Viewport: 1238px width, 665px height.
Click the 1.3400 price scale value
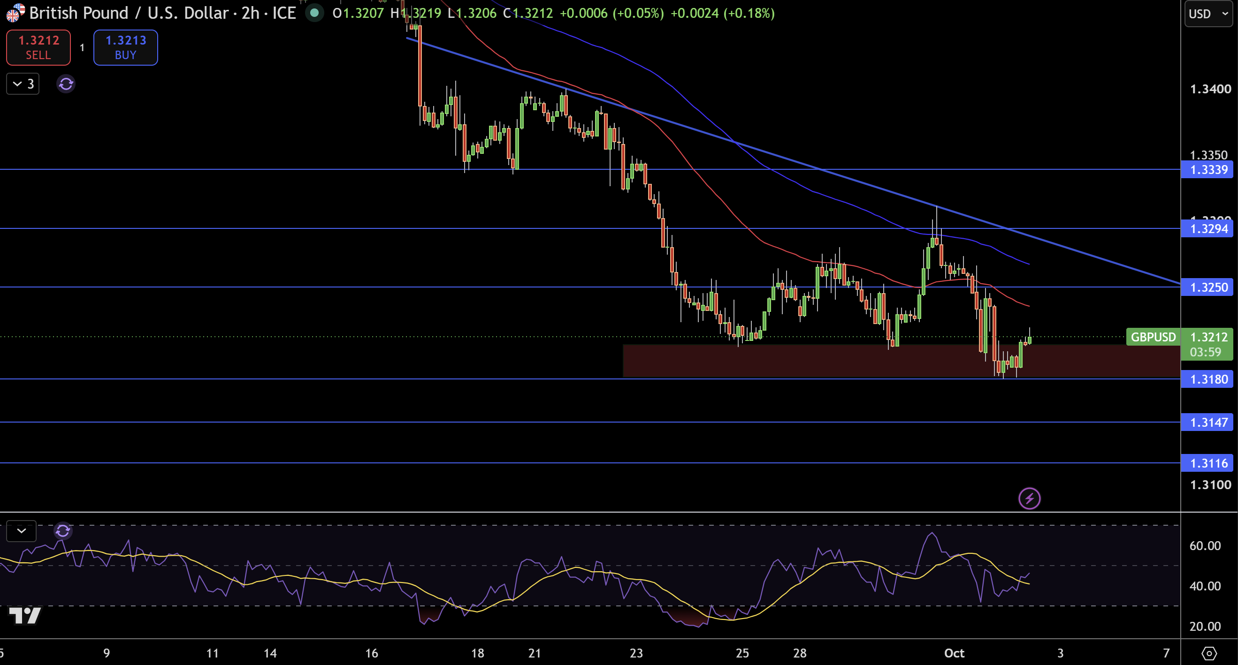(x=1210, y=89)
